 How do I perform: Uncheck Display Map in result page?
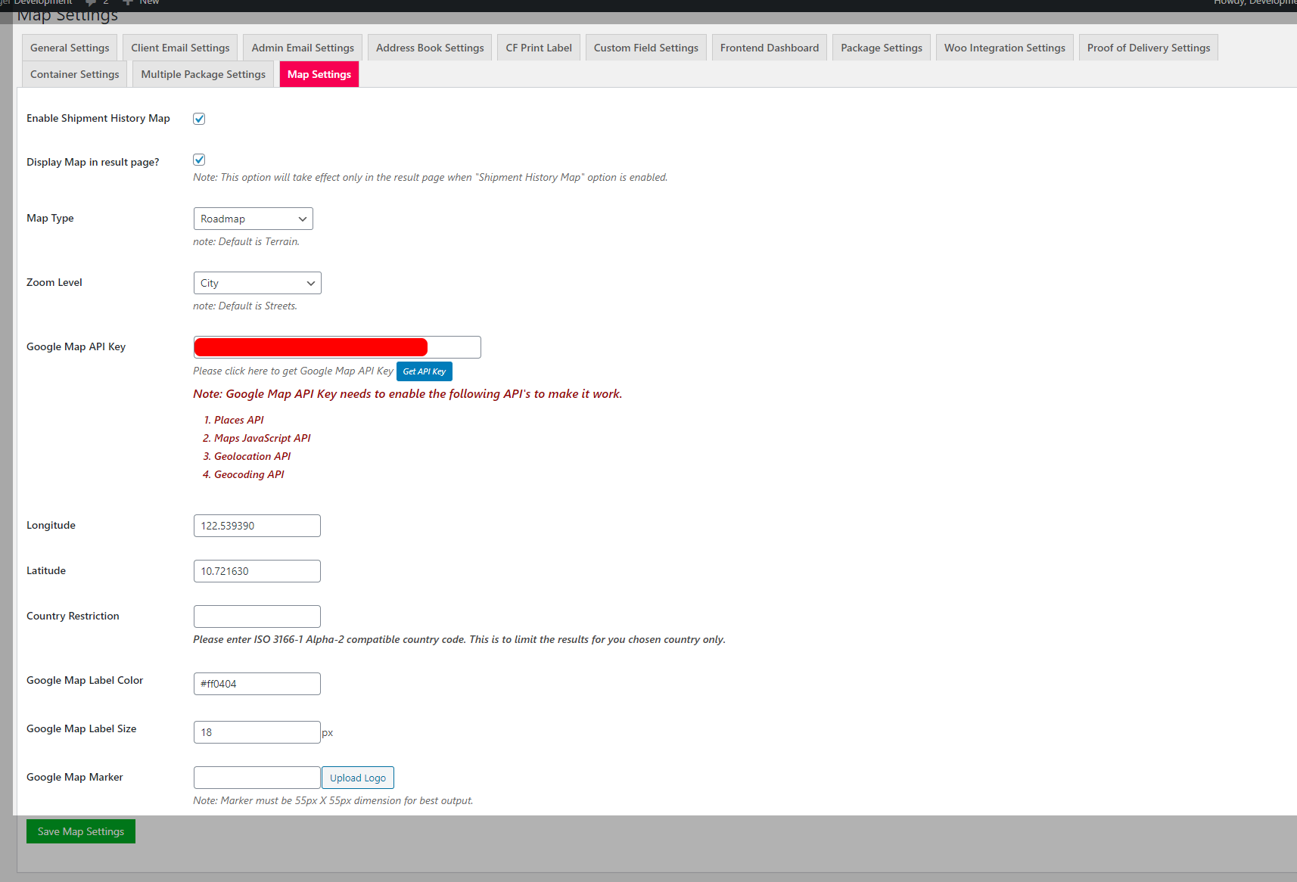pyautogui.click(x=199, y=160)
